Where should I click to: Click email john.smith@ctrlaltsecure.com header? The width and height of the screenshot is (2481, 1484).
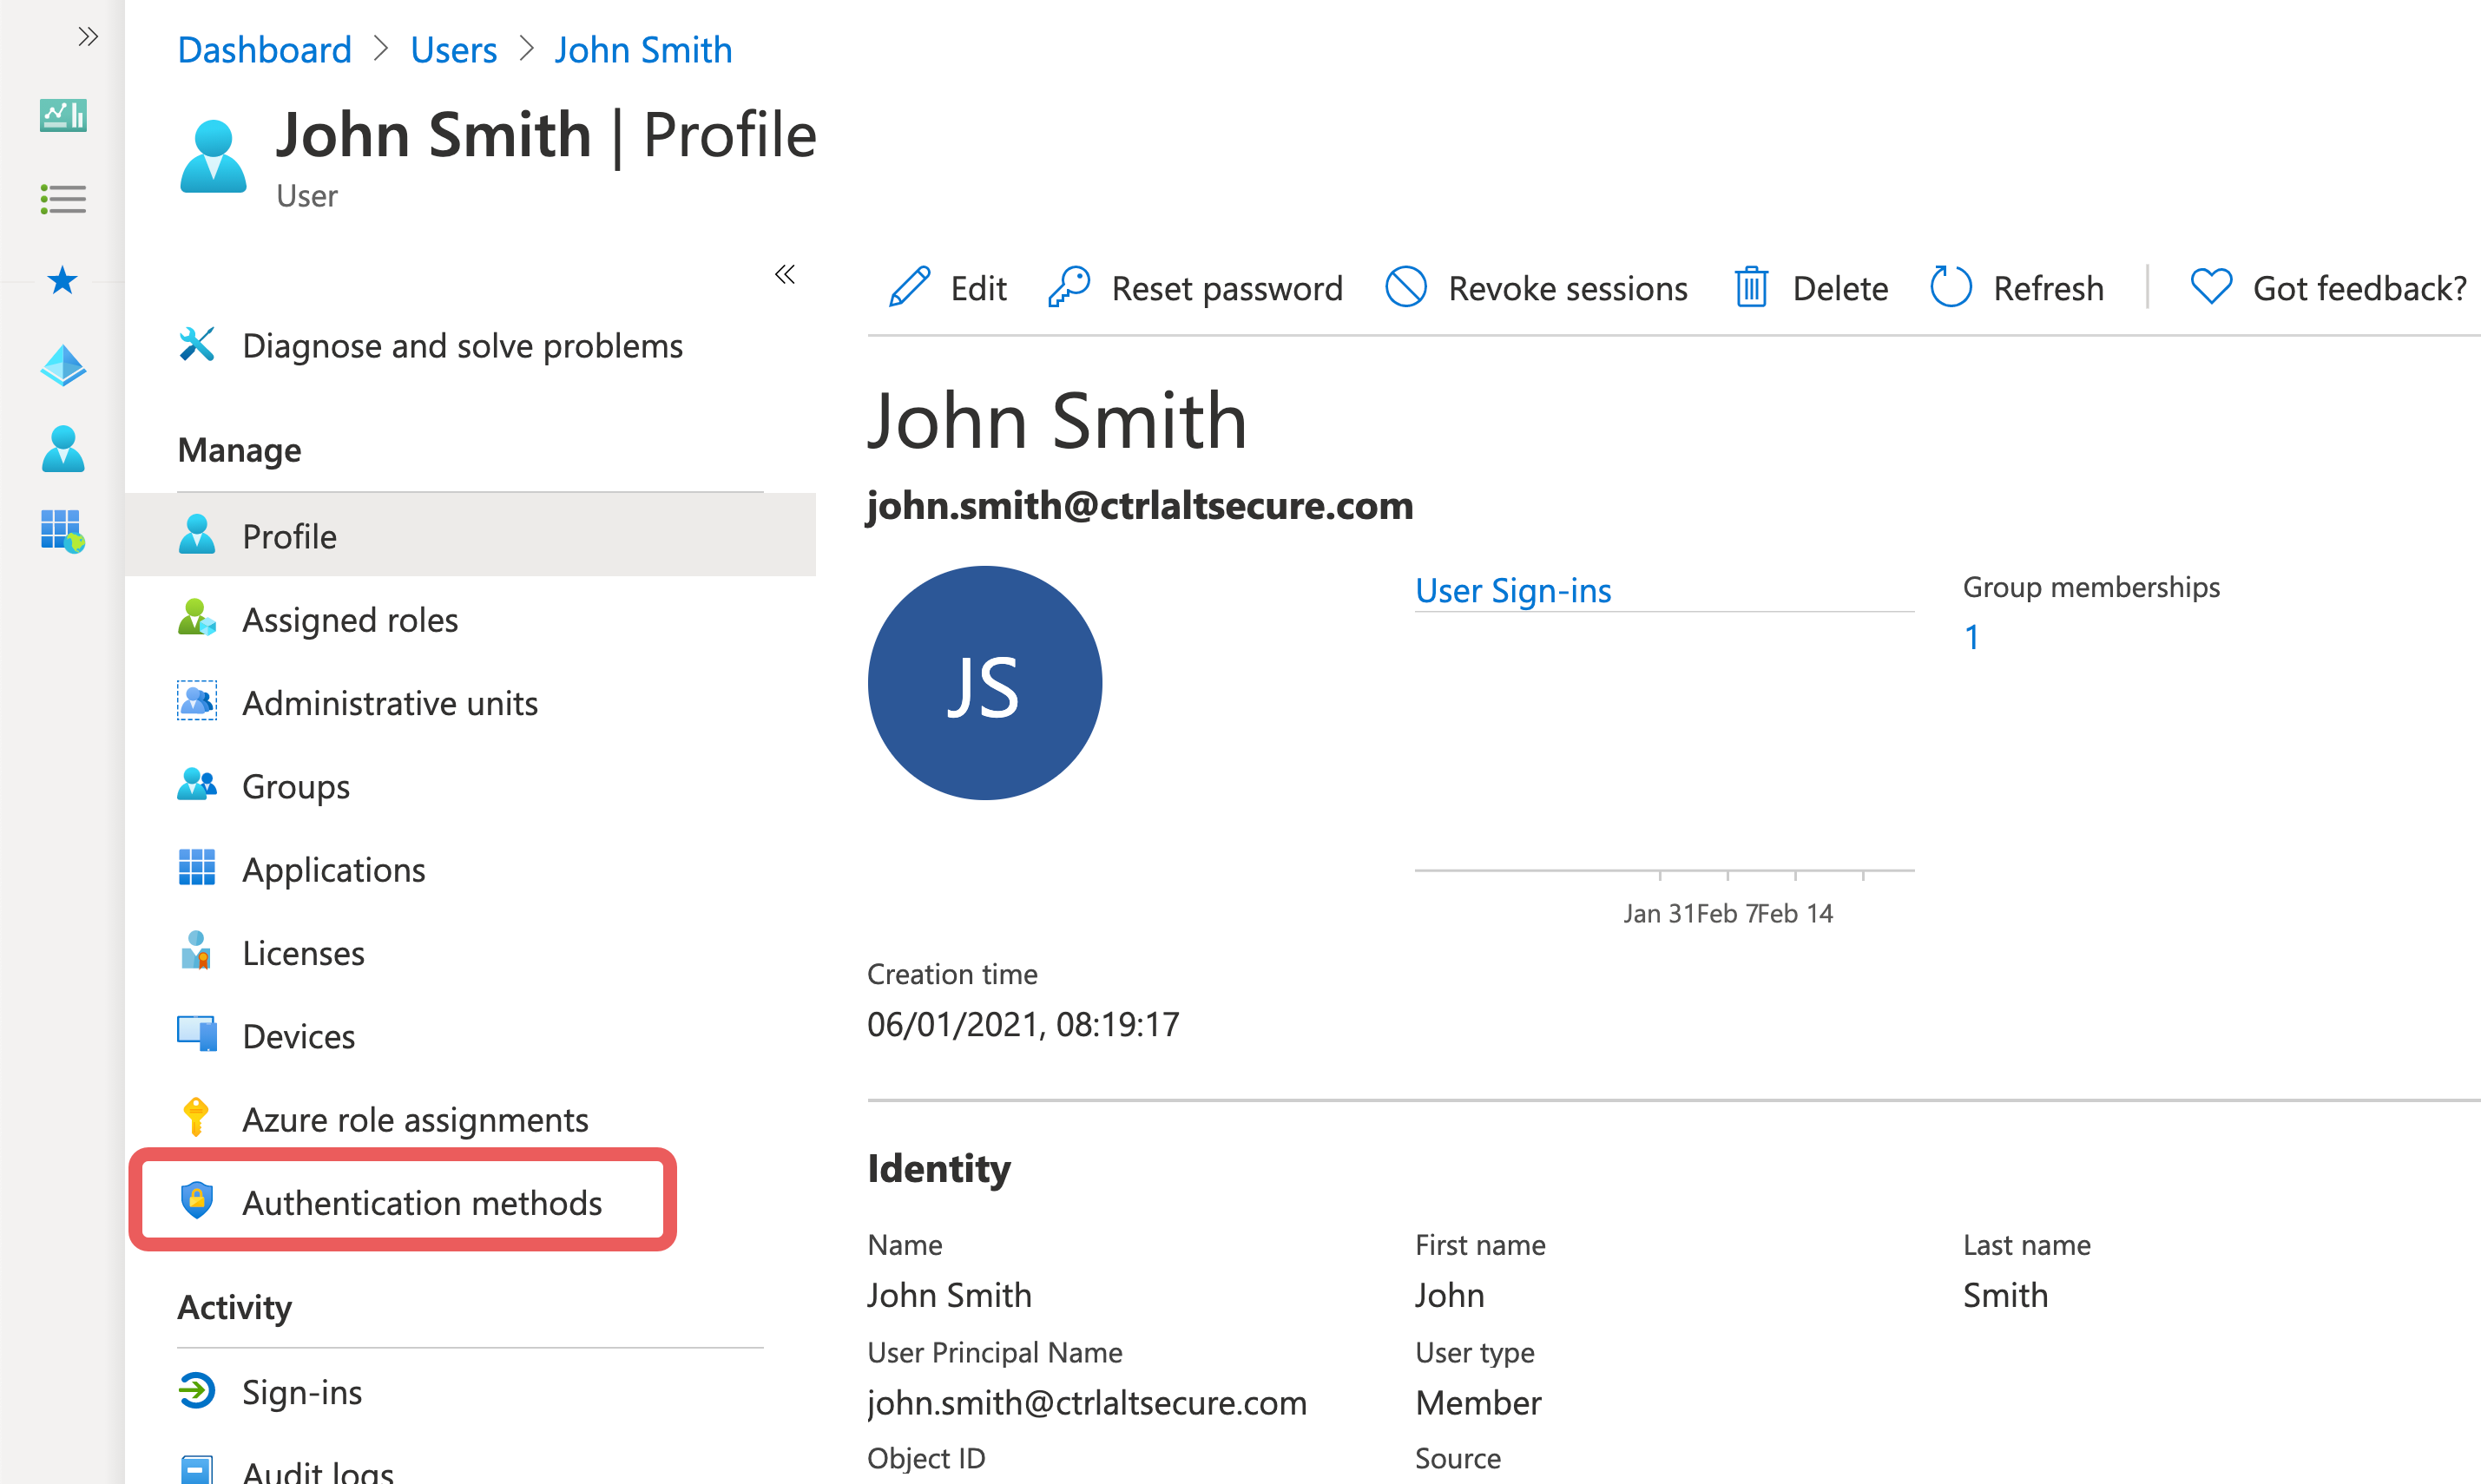1140,505
